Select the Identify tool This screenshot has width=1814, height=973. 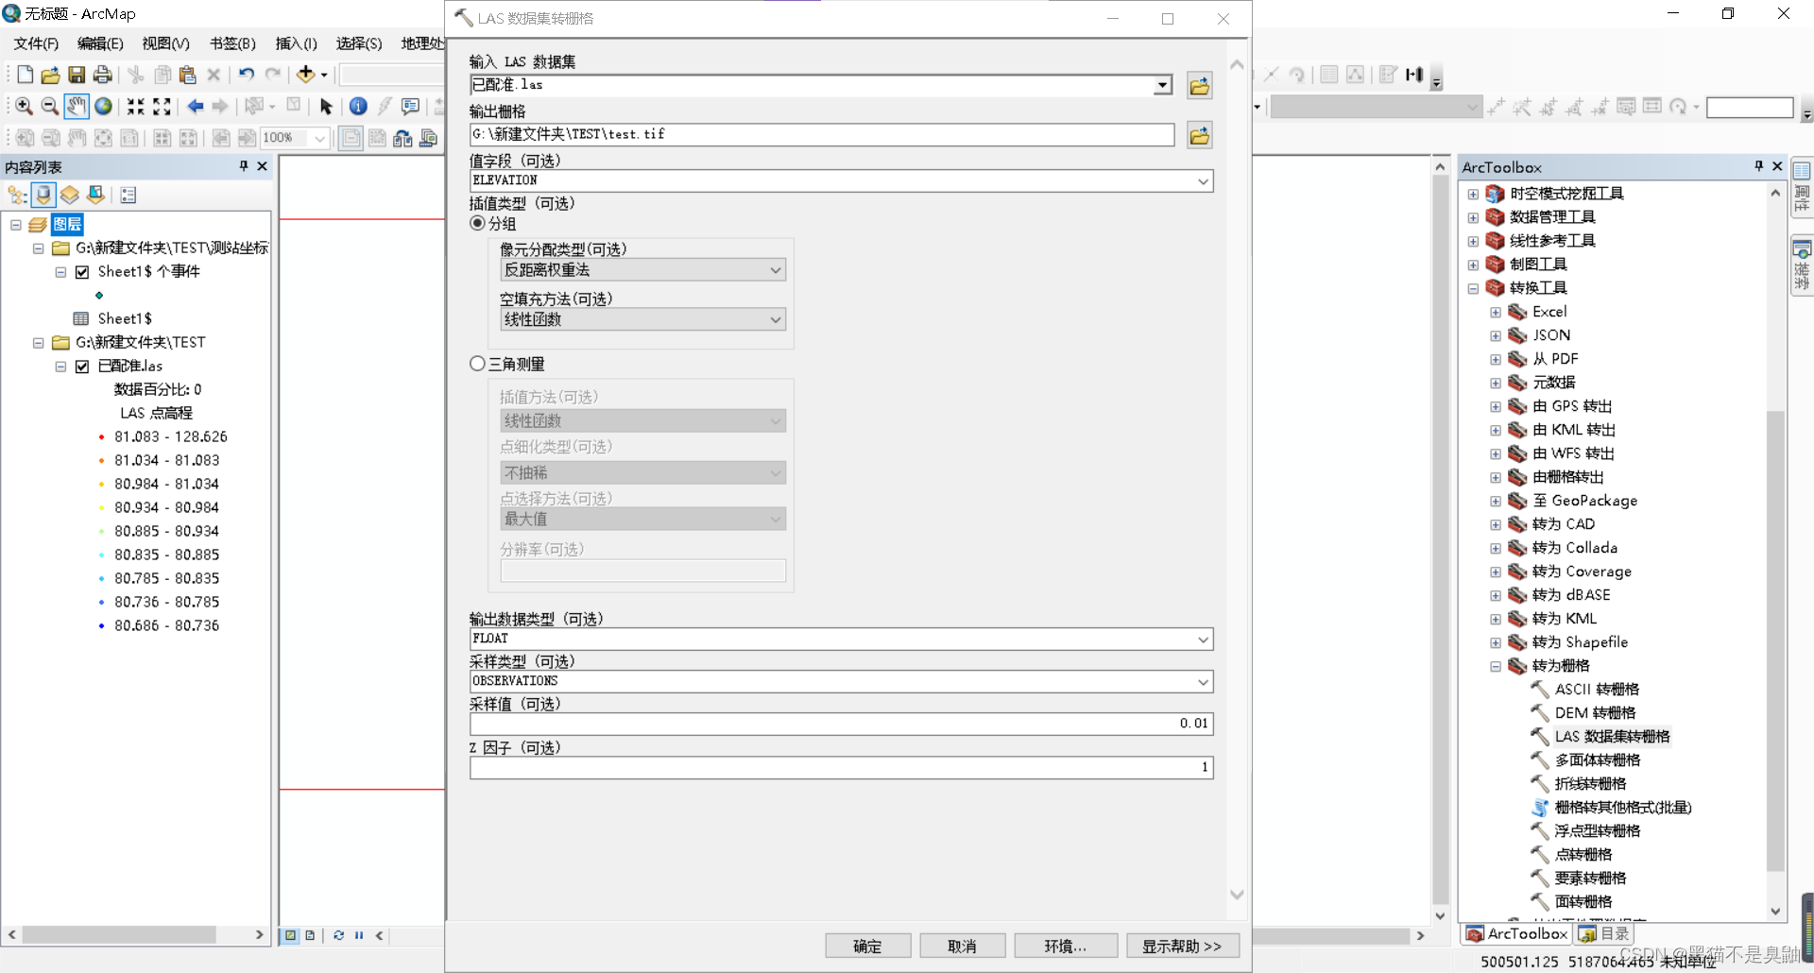point(358,106)
